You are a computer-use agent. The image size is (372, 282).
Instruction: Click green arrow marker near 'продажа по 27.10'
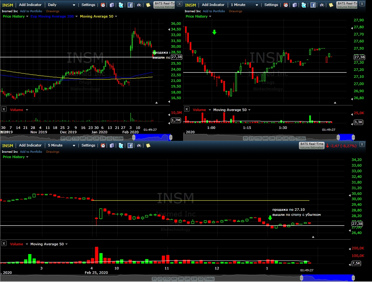coord(270,218)
